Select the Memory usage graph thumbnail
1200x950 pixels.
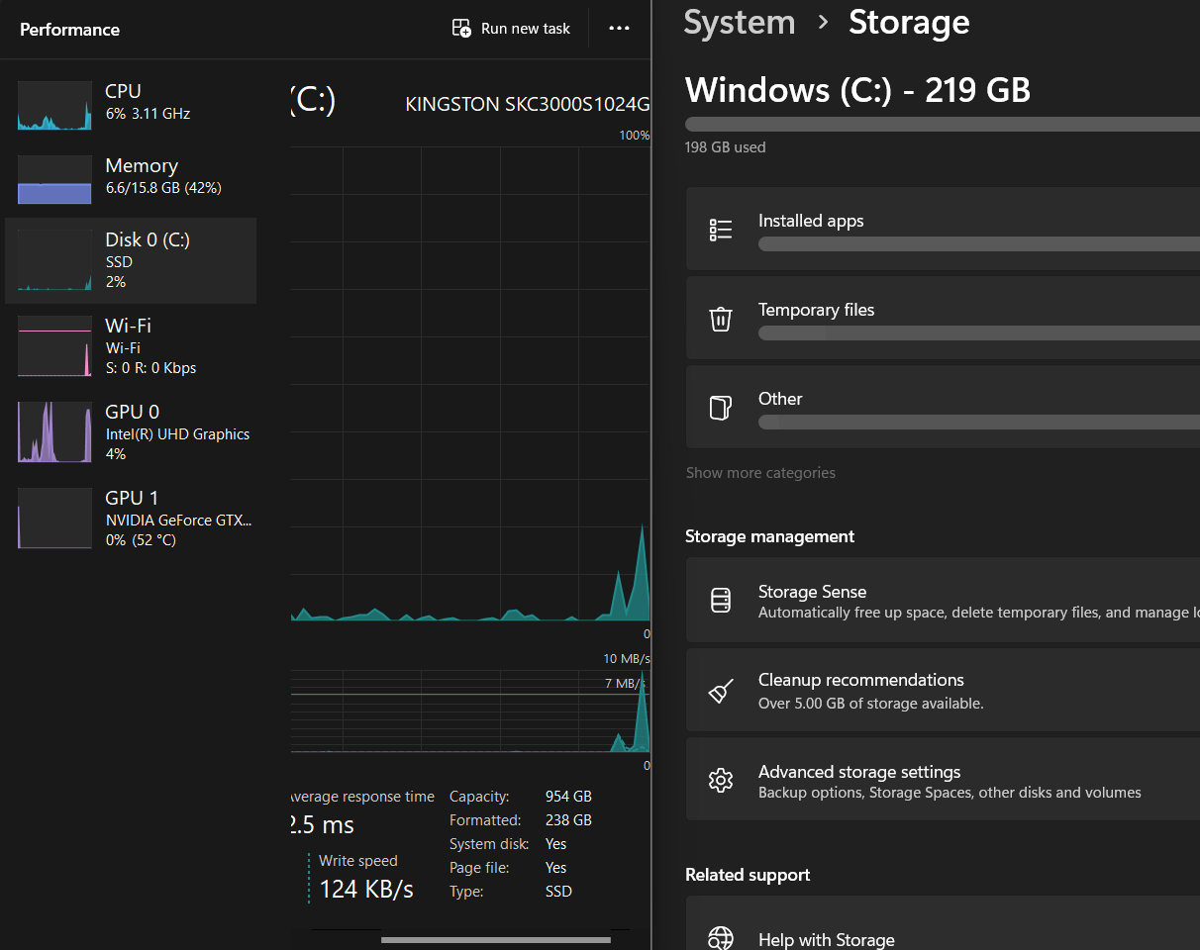point(54,179)
